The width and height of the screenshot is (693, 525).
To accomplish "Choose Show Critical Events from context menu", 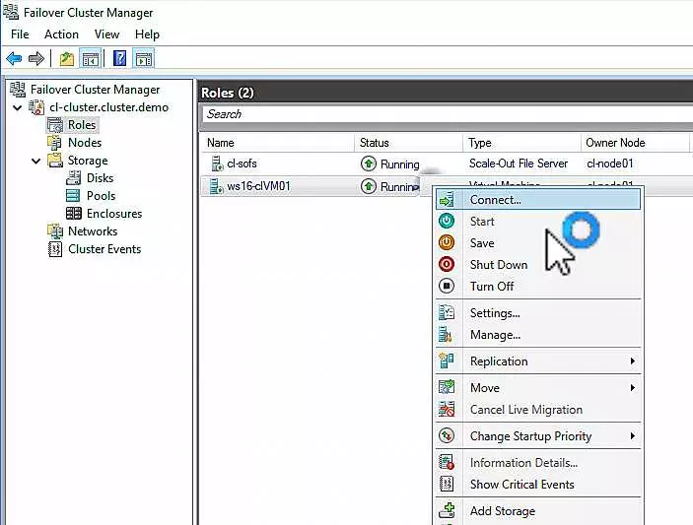I will tap(538, 485).
